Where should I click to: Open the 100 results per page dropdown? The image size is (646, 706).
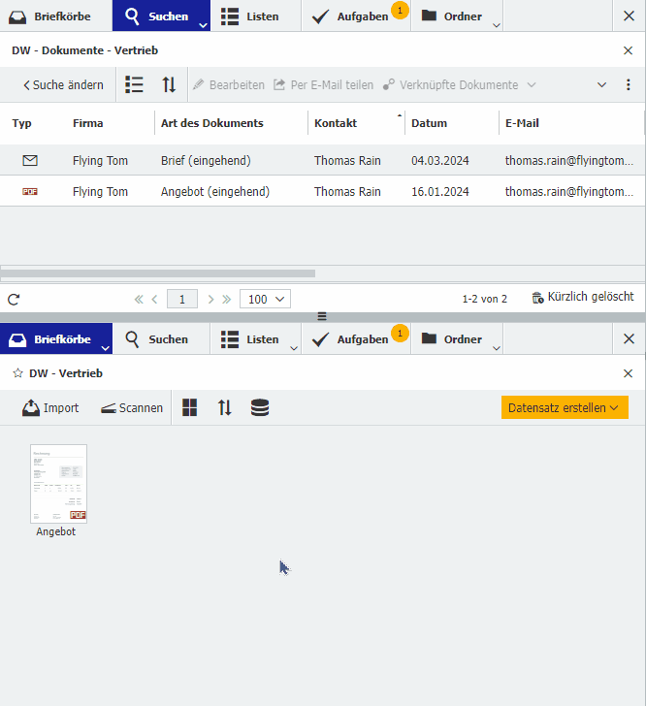click(x=264, y=299)
